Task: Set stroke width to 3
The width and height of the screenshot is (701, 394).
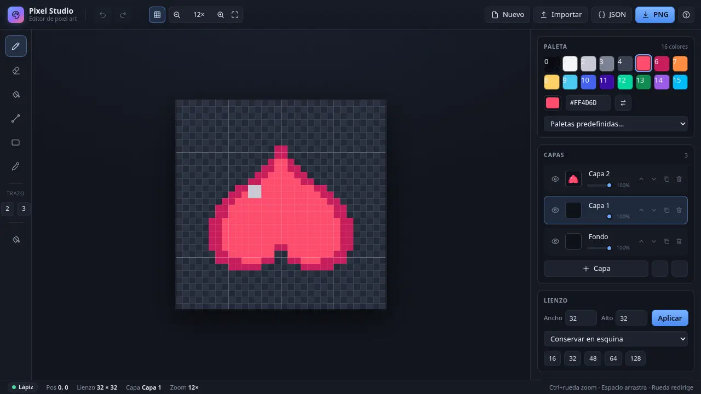Action: click(24, 209)
